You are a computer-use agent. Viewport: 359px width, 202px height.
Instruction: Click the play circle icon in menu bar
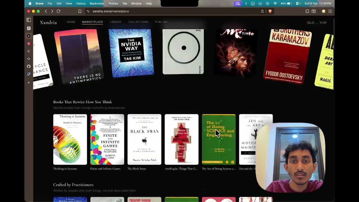tap(268, 4)
